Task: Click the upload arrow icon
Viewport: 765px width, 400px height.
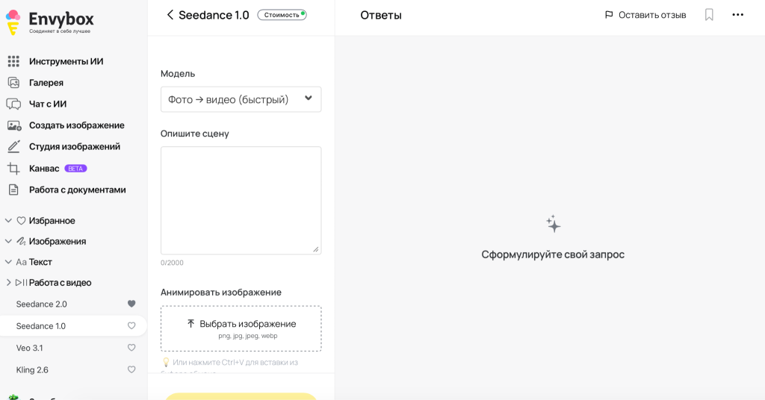Action: pos(191,324)
